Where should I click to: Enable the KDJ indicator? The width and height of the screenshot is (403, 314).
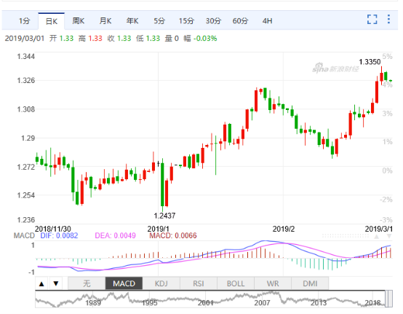click(x=161, y=283)
